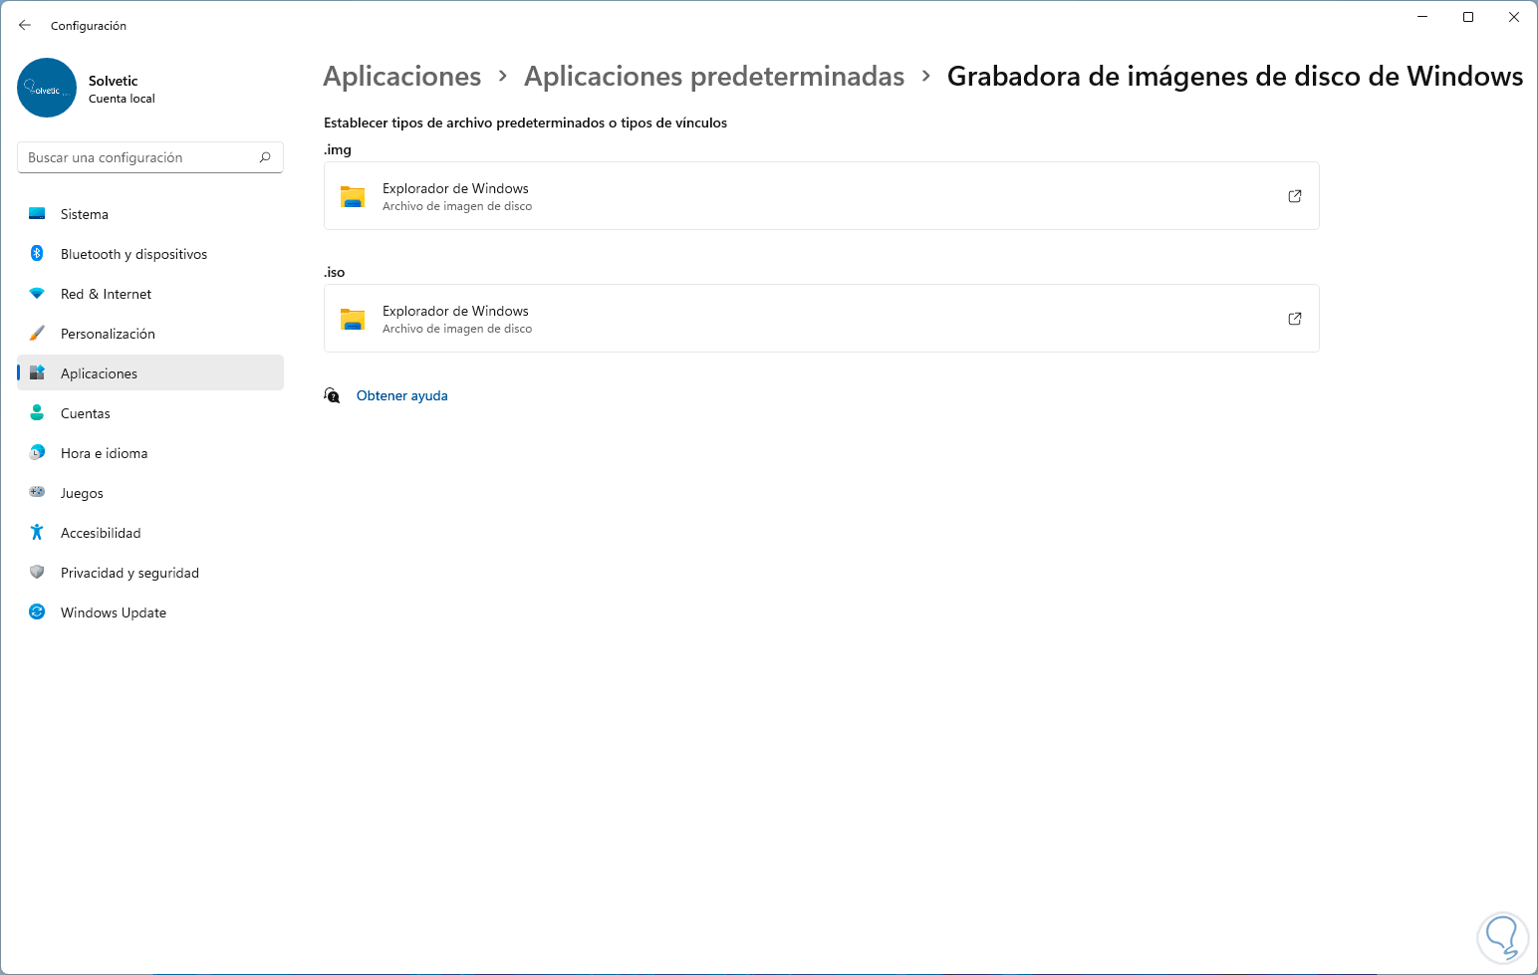1538x975 pixels.
Task: Click the Accesibilidad figure icon
Action: [x=37, y=533]
